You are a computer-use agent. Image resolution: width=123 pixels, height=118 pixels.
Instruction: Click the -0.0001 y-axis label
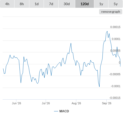115,86
